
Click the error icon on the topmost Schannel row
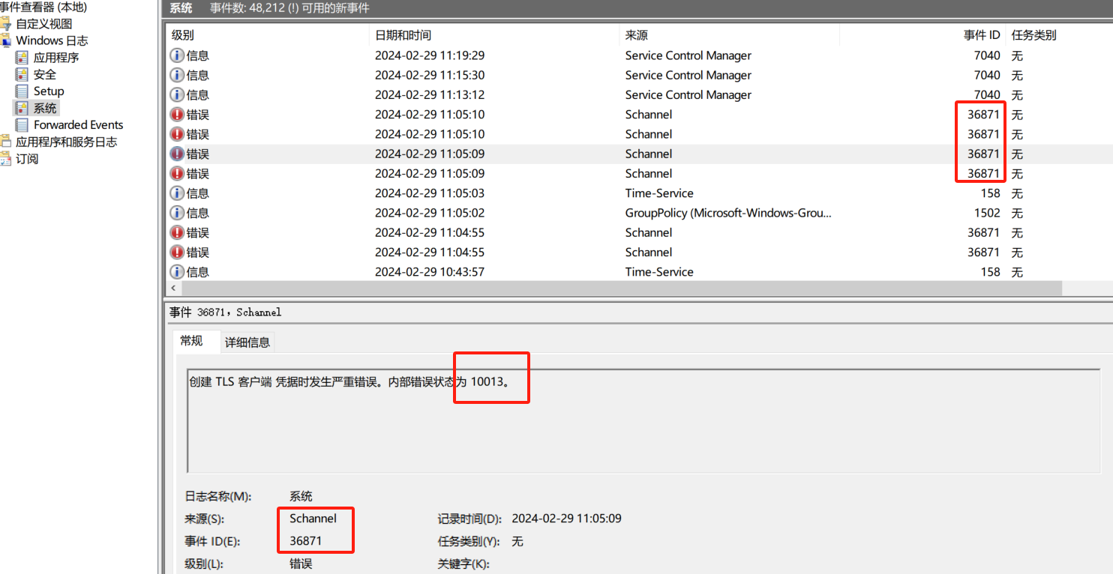tap(176, 114)
